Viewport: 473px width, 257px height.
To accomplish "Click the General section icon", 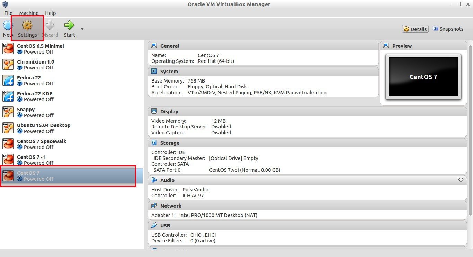I will (x=154, y=46).
